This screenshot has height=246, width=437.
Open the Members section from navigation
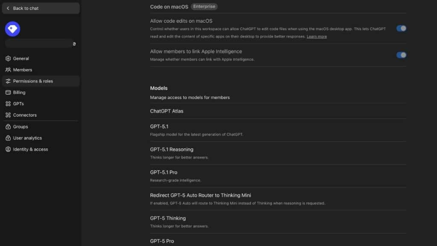pos(24,70)
